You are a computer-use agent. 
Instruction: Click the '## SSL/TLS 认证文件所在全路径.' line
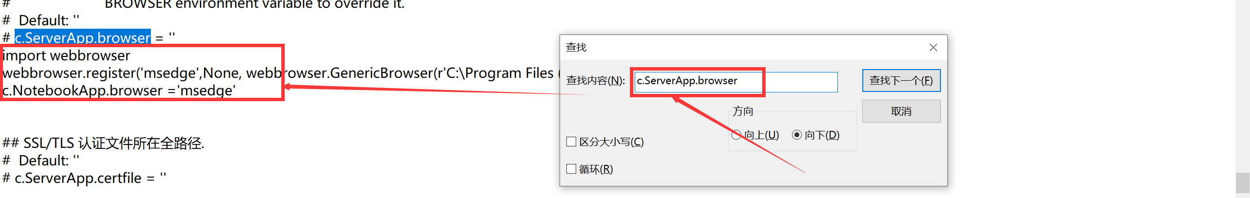click(x=104, y=143)
